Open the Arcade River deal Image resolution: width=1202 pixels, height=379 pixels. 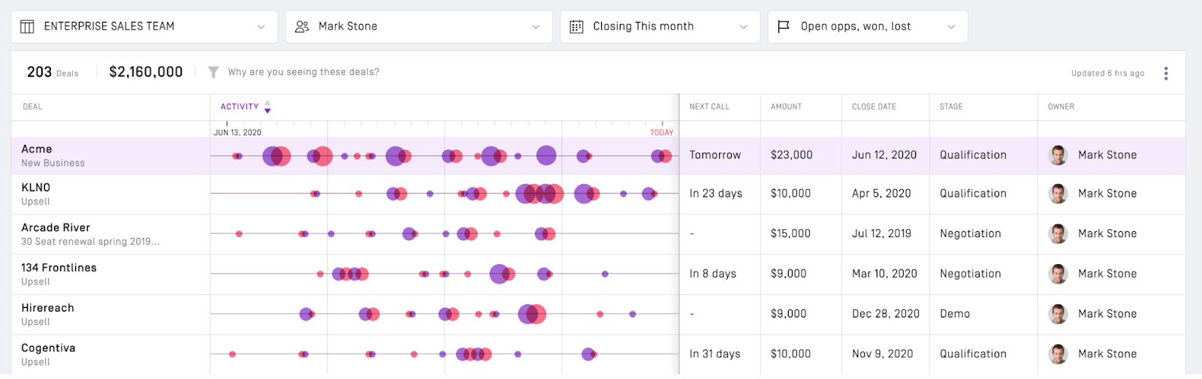coord(56,227)
